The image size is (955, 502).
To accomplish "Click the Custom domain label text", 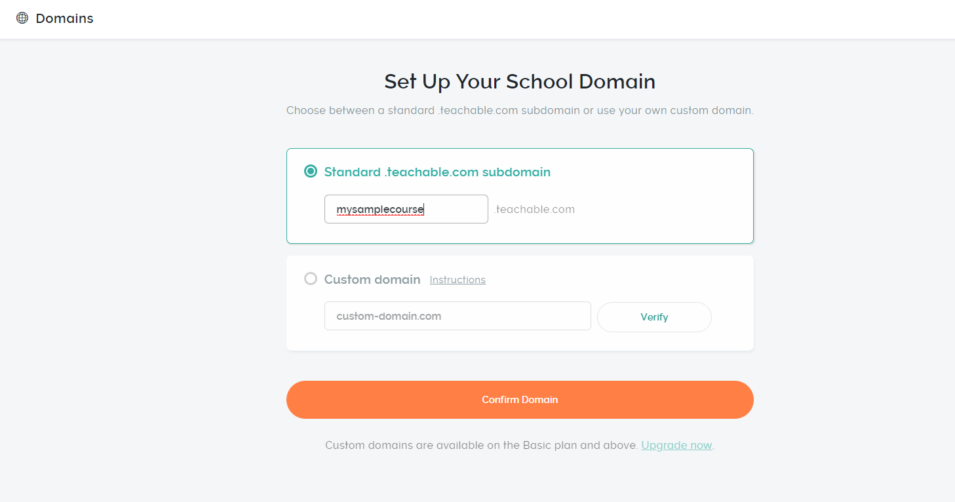I will coord(372,280).
